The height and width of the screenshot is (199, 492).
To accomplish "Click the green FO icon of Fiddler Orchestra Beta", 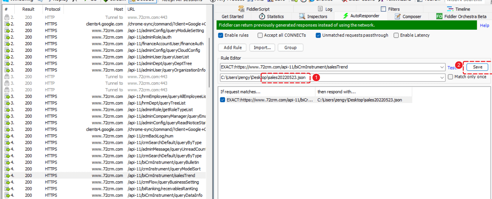I will pyautogui.click(x=439, y=16).
